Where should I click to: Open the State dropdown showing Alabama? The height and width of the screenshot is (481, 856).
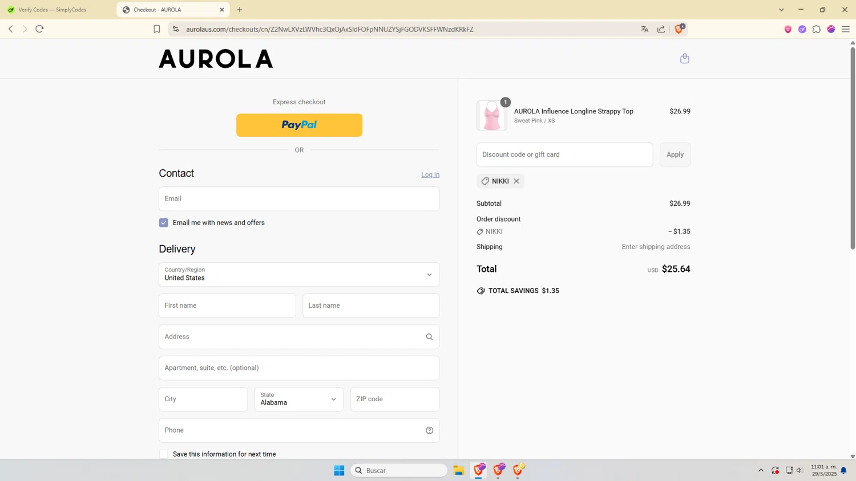tap(299, 399)
